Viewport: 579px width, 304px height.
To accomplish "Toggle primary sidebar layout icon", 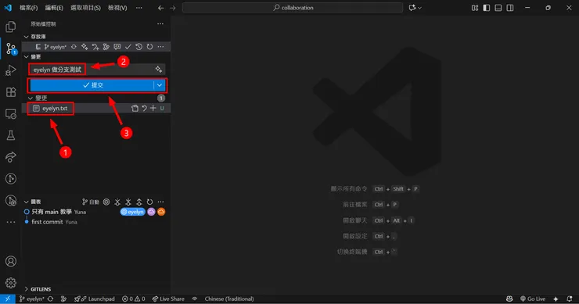I will 487,8.
